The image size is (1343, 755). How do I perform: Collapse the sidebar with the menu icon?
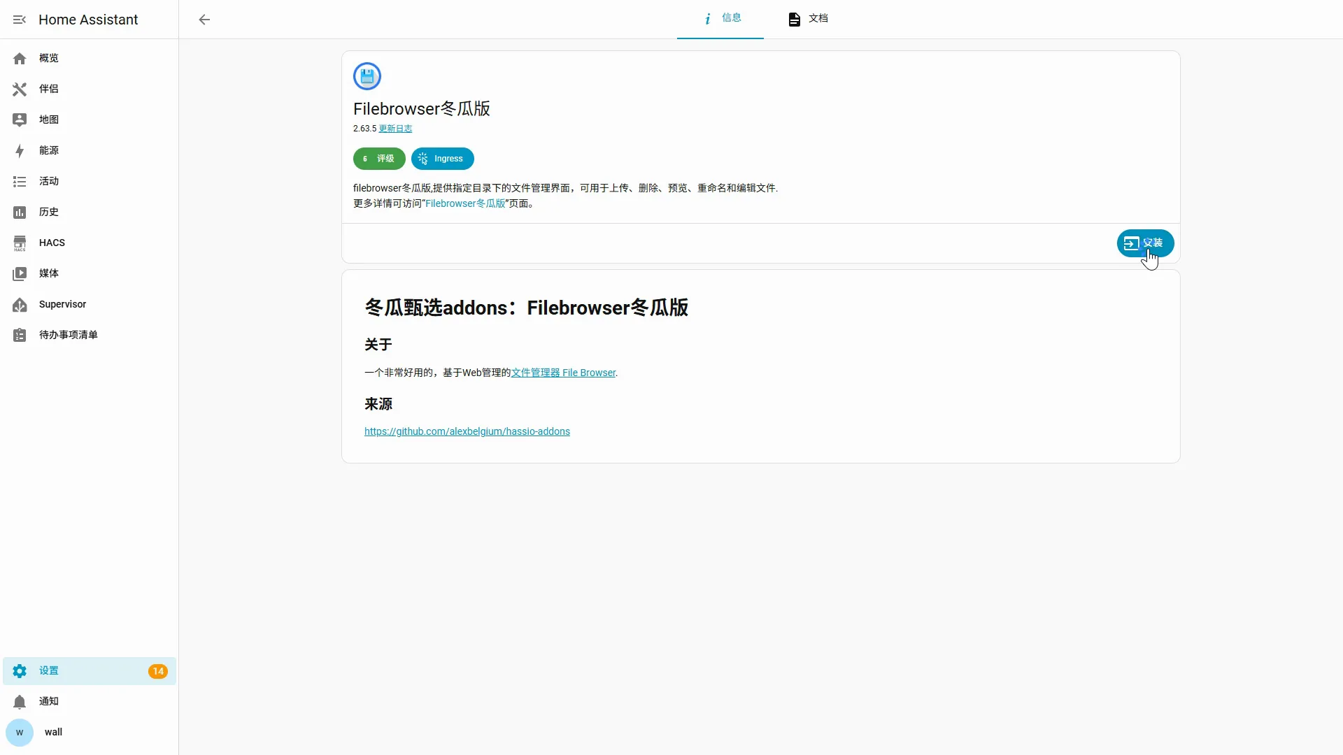20,20
